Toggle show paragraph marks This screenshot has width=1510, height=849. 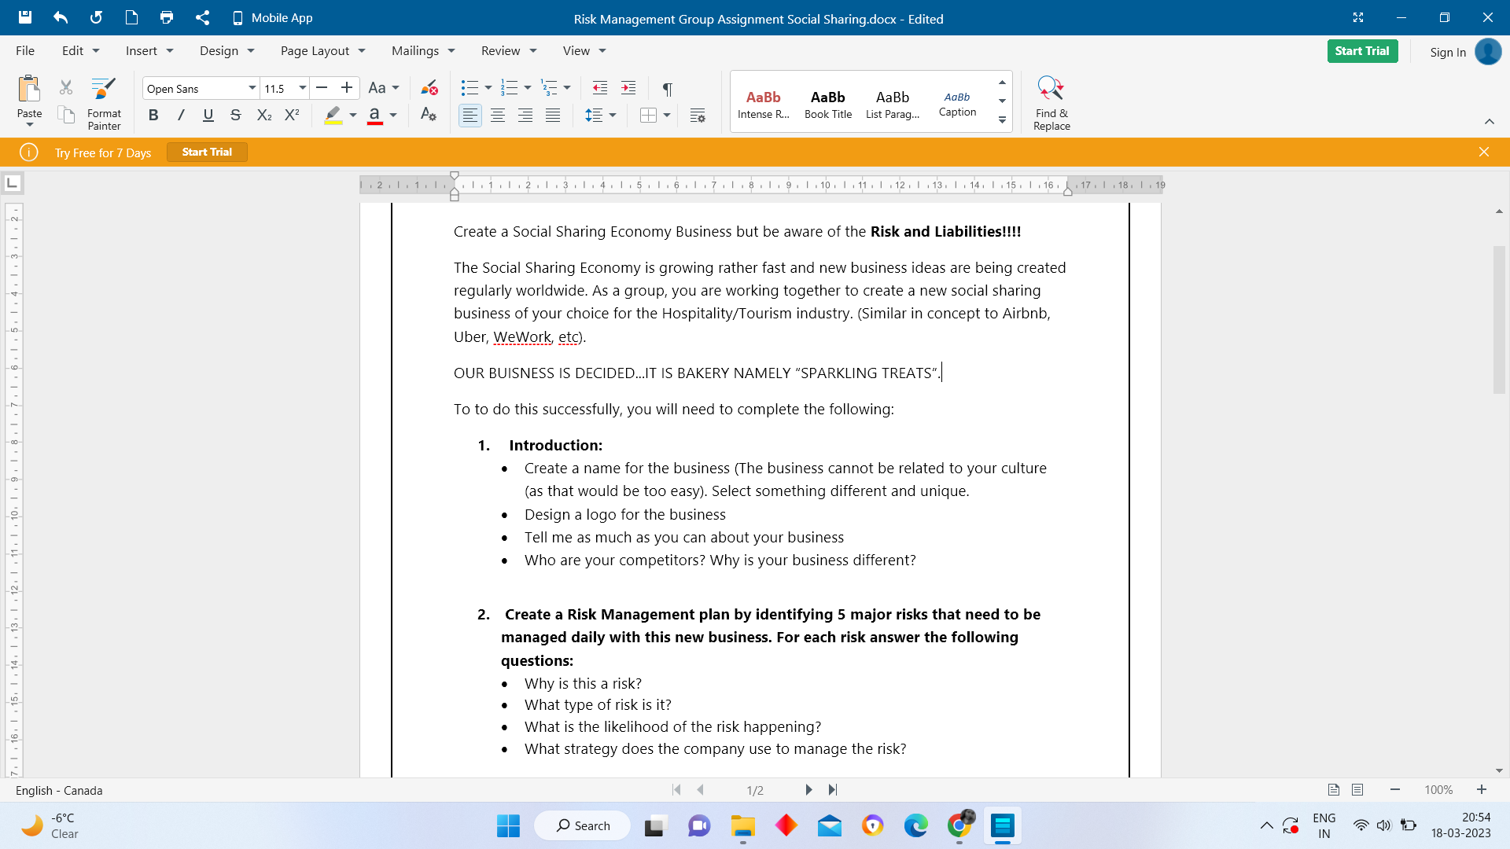[667, 88]
